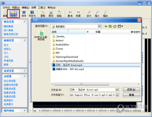Click the 取消 cancel button
This screenshot has height=117, width=152.
(132, 95)
